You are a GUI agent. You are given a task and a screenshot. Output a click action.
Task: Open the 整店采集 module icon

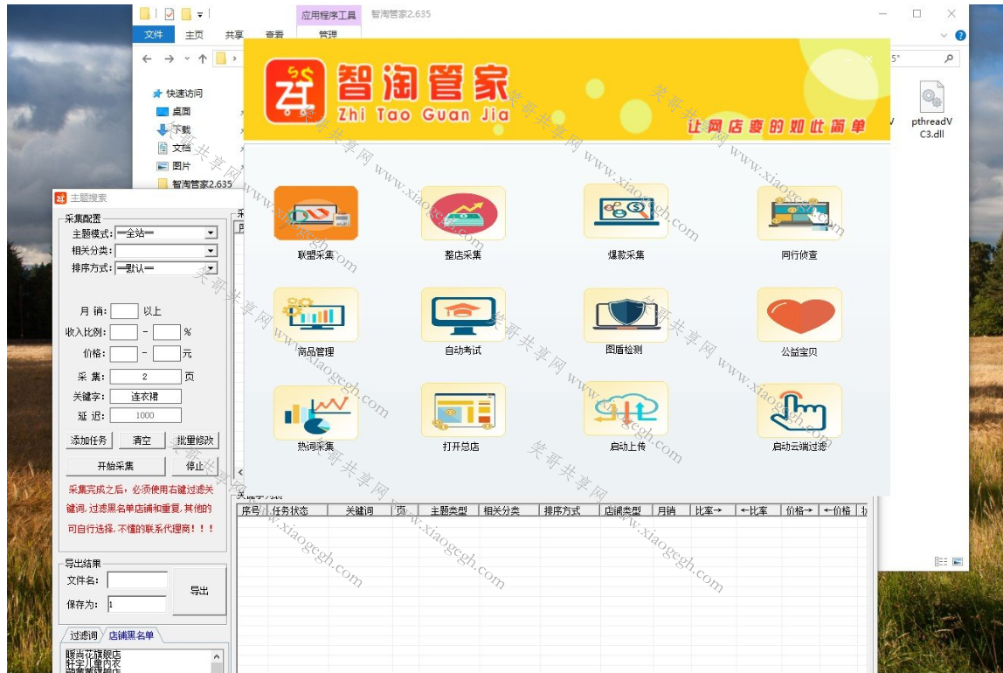pos(463,213)
